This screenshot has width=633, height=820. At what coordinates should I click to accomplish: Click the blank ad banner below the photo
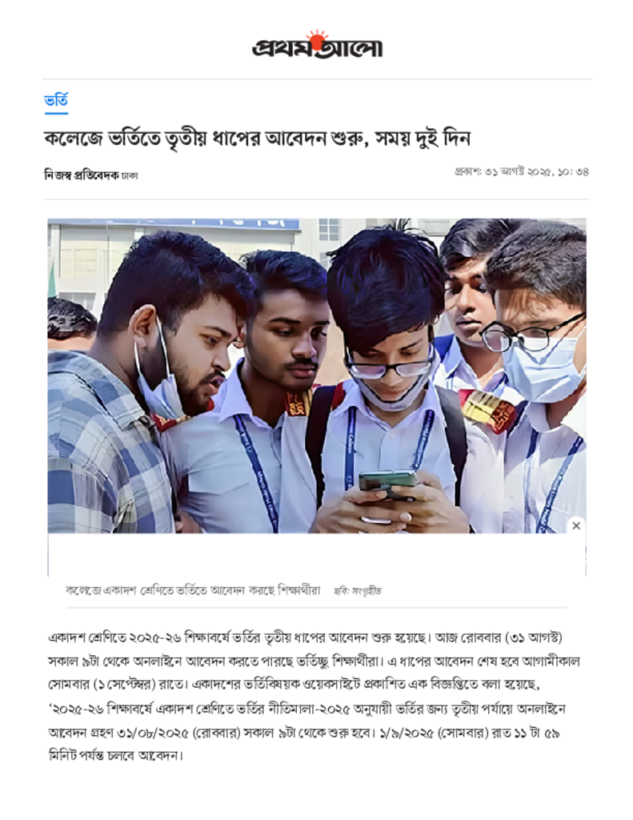pos(317,555)
